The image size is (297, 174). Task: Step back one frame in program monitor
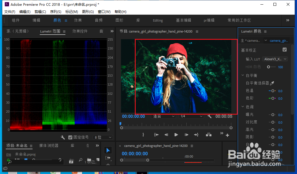click(166, 135)
